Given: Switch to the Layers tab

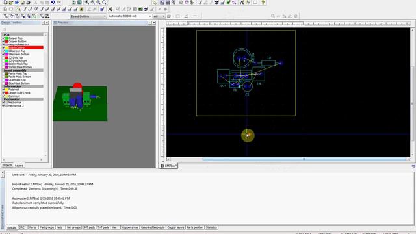Looking at the screenshot, I should pos(19,166).
